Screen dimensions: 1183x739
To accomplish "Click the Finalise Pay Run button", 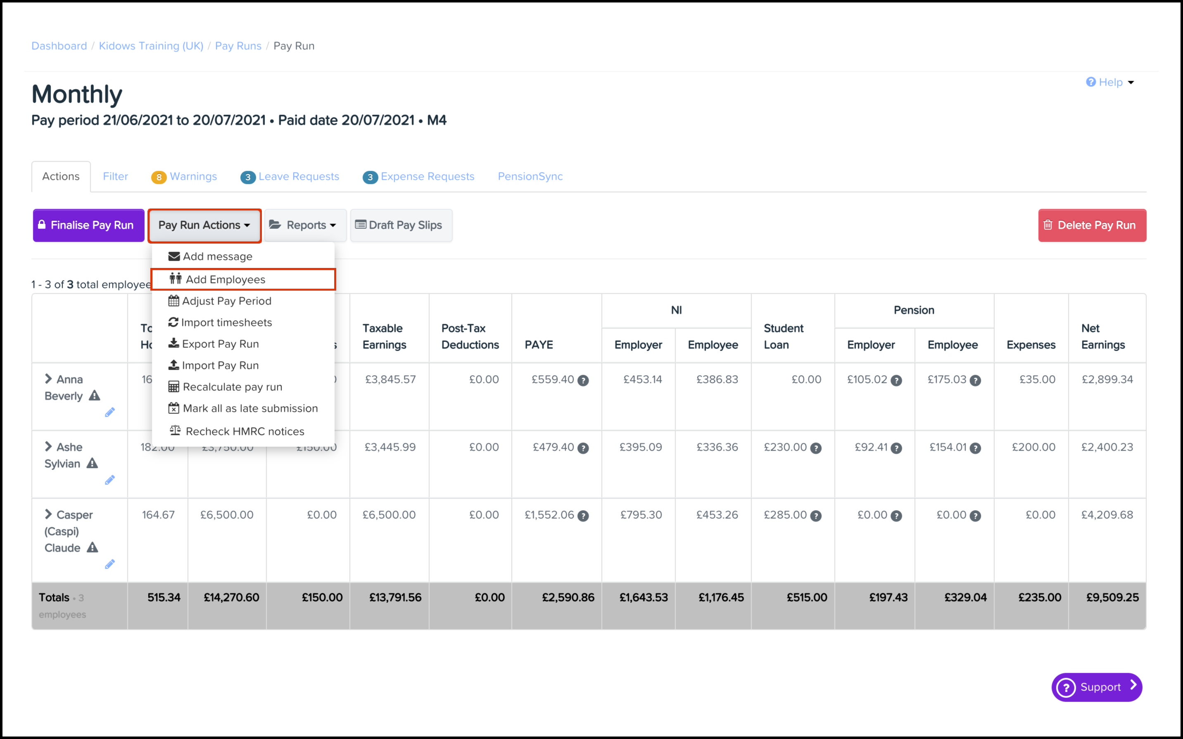I will point(88,225).
